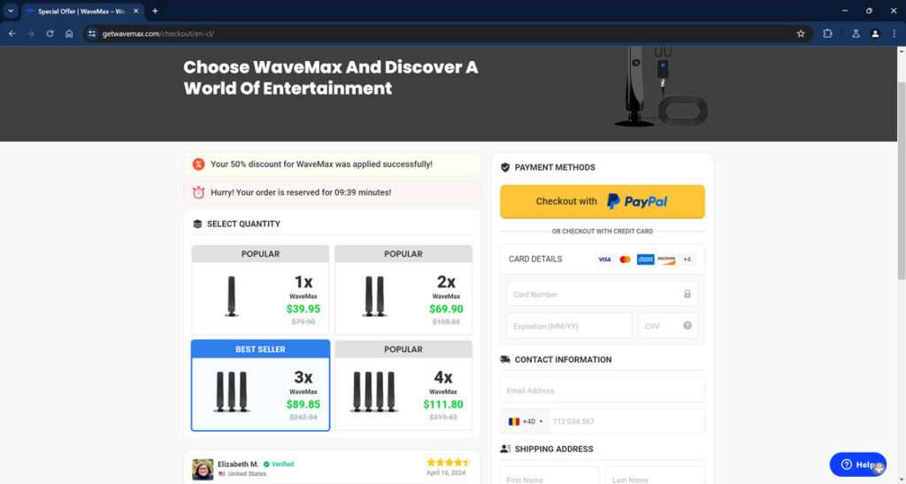Select the 4x WaveMax $111.80 option

click(x=403, y=385)
